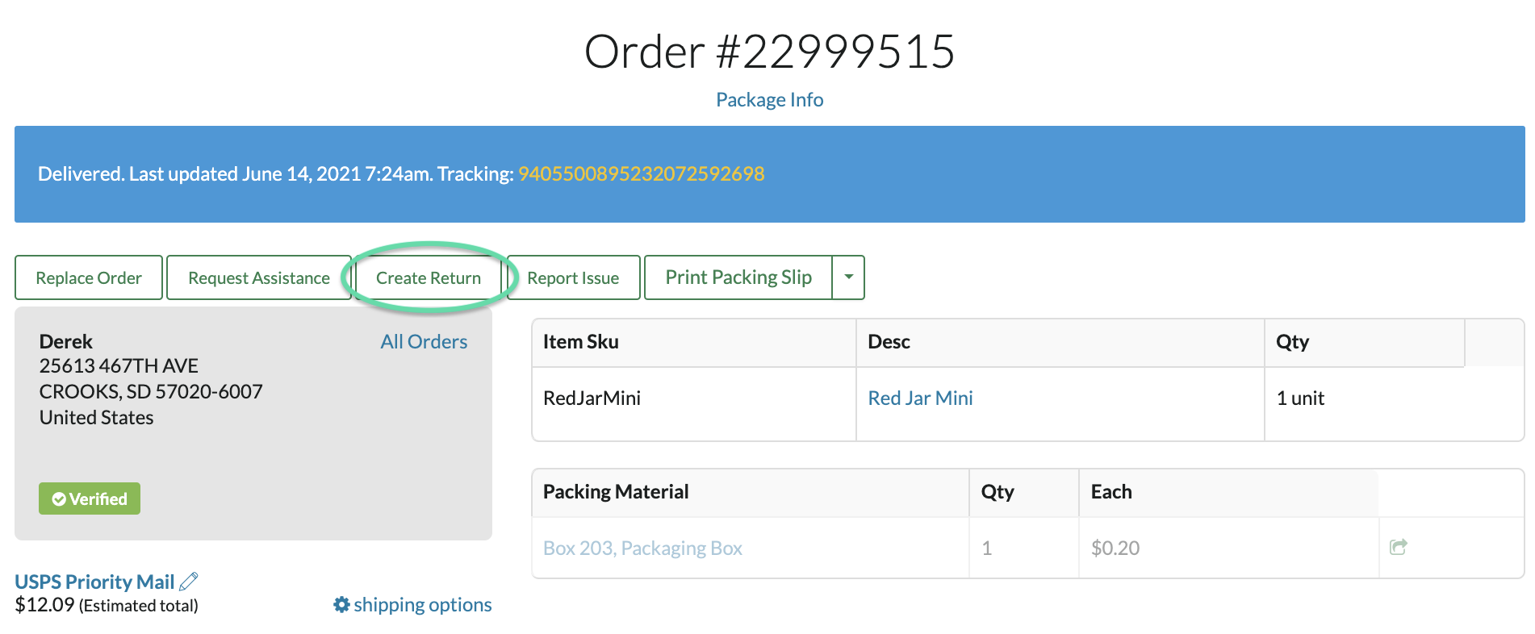
Task: Click Print Packing Slip button
Action: [738, 277]
